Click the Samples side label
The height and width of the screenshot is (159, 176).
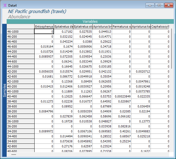4,90
